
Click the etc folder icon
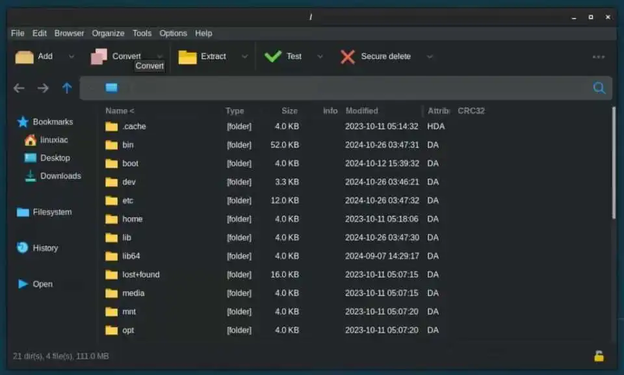point(111,201)
